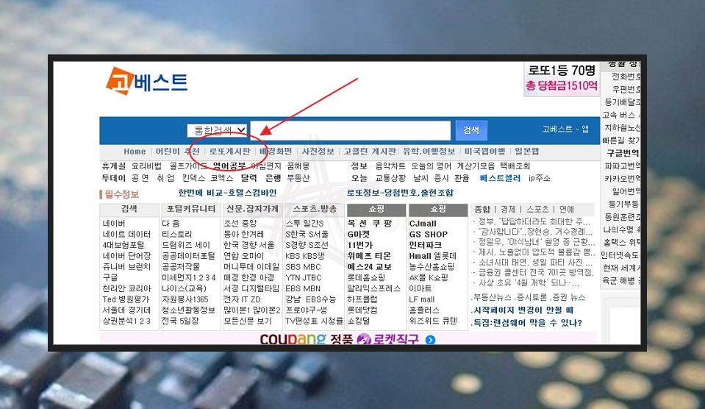Open the 구글 link
This screenshot has height=409, width=705.
click(x=110, y=277)
